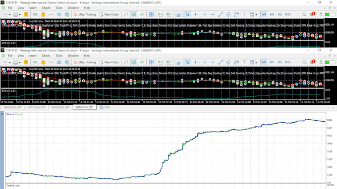Toggle Algo Trading in lower window
Viewport: 337px width, 189px height.
pyautogui.click(x=85, y=62)
